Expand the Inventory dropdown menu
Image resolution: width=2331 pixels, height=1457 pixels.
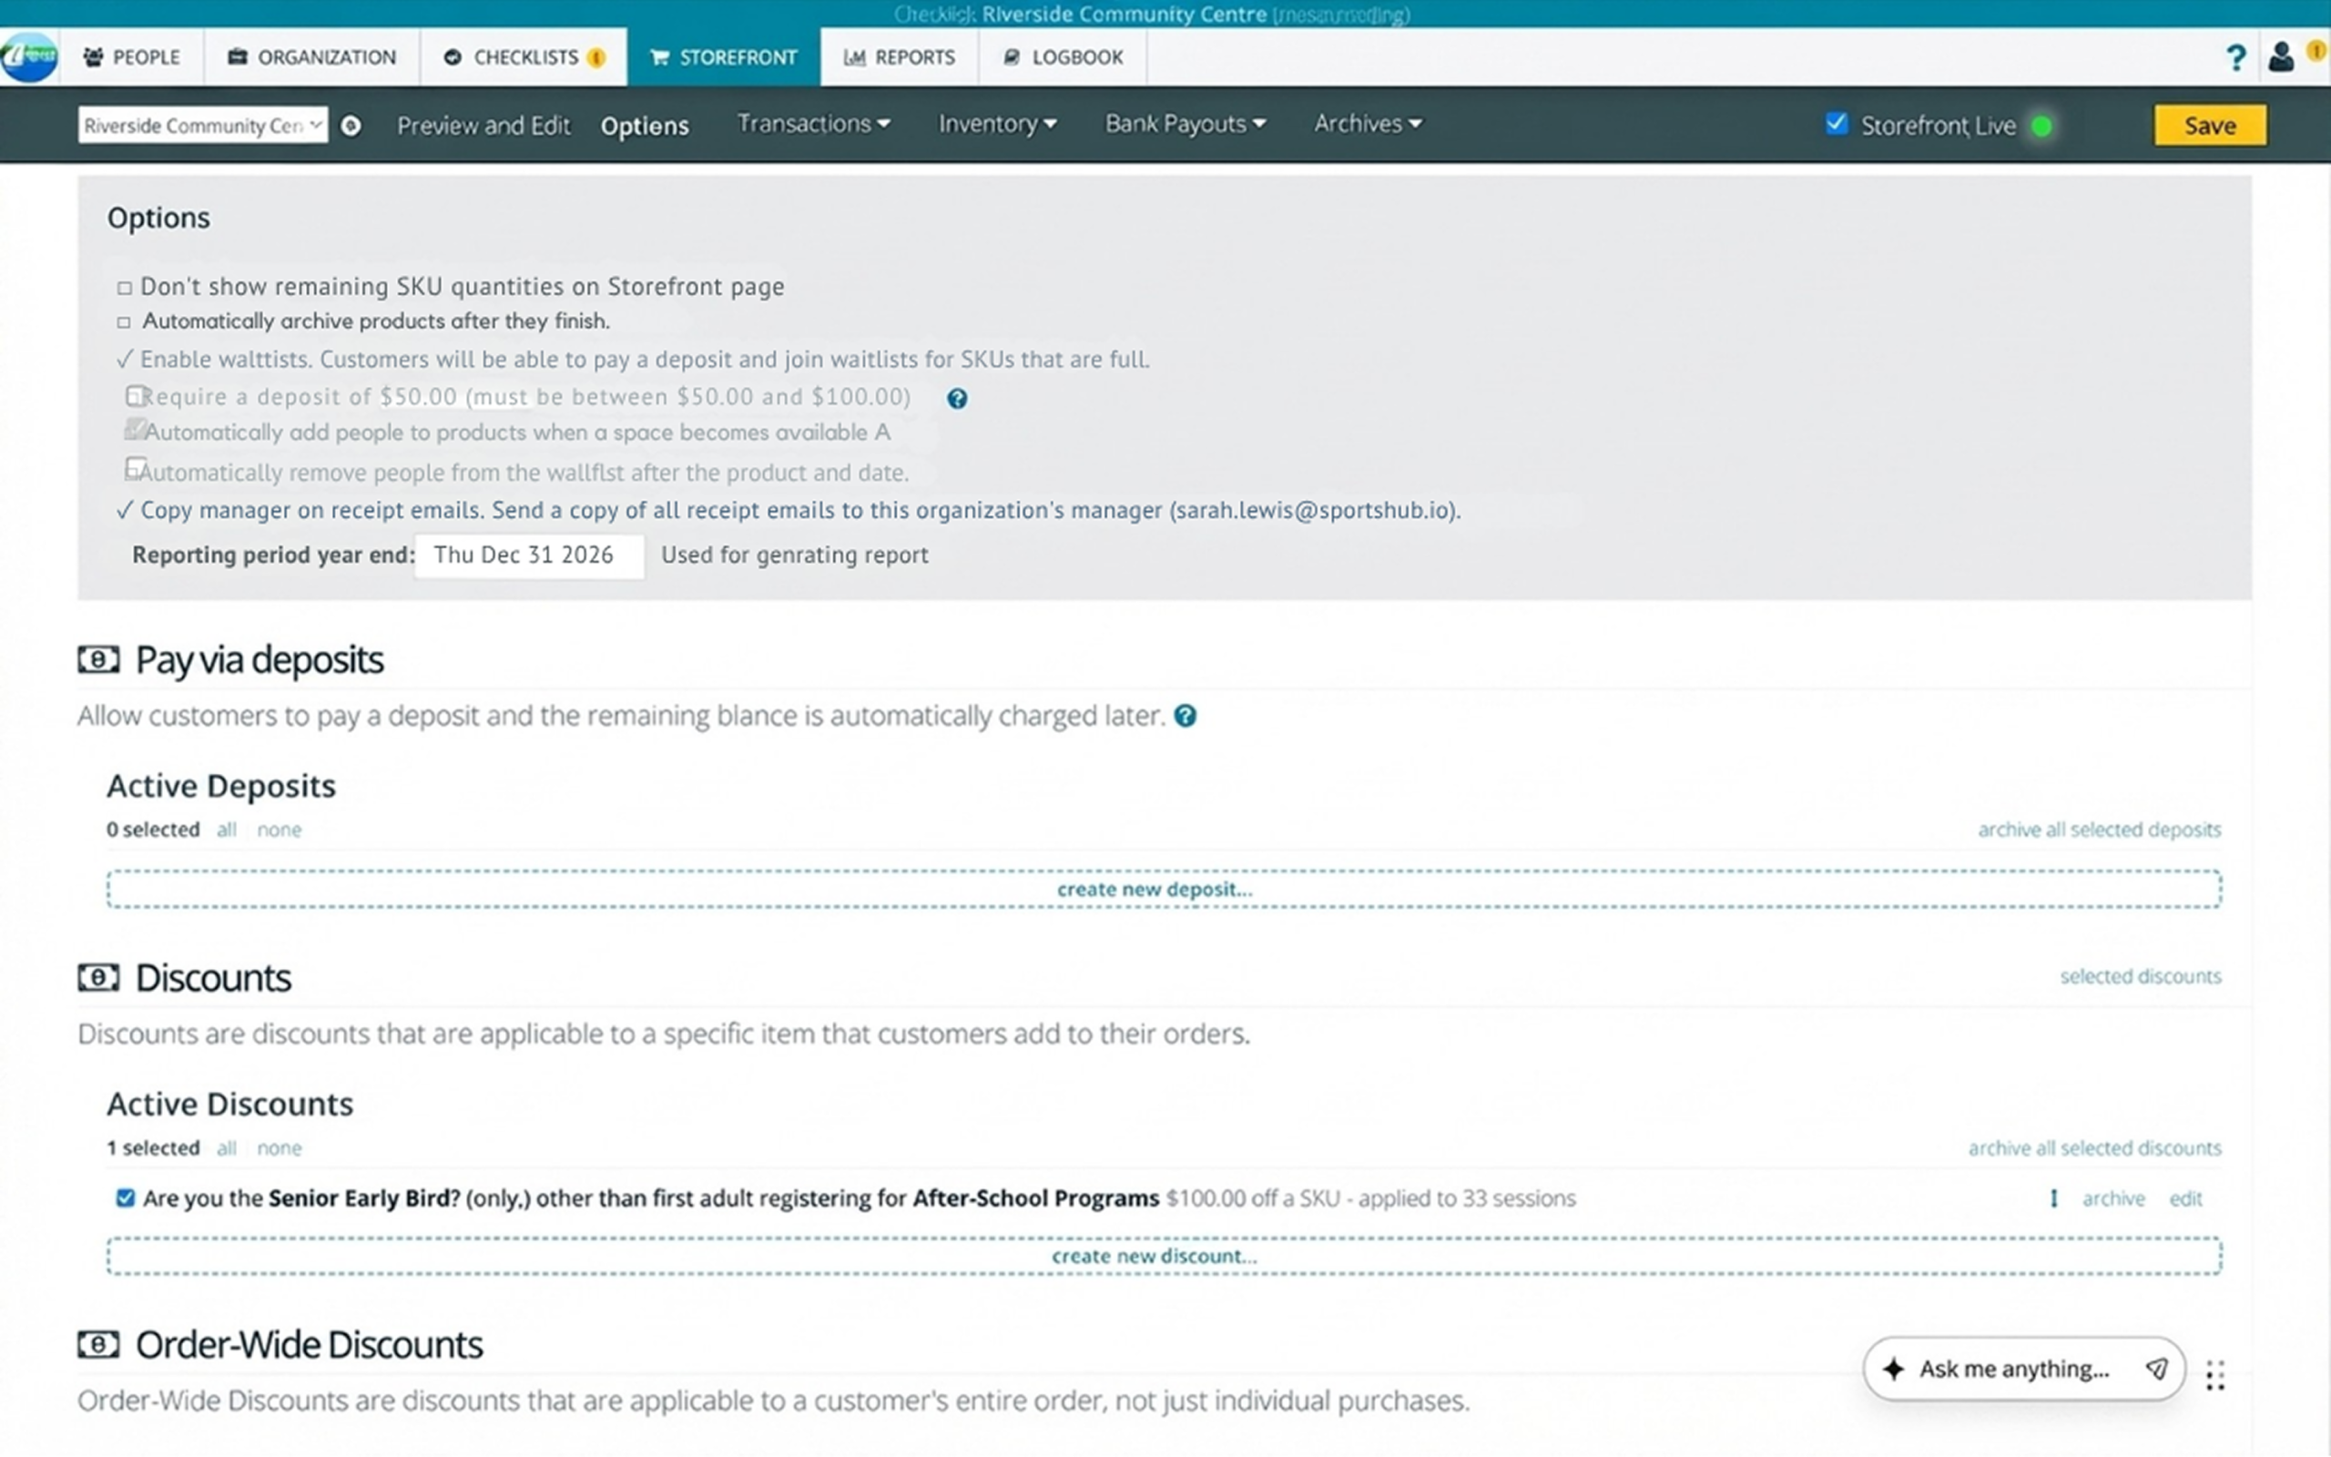tap(998, 123)
